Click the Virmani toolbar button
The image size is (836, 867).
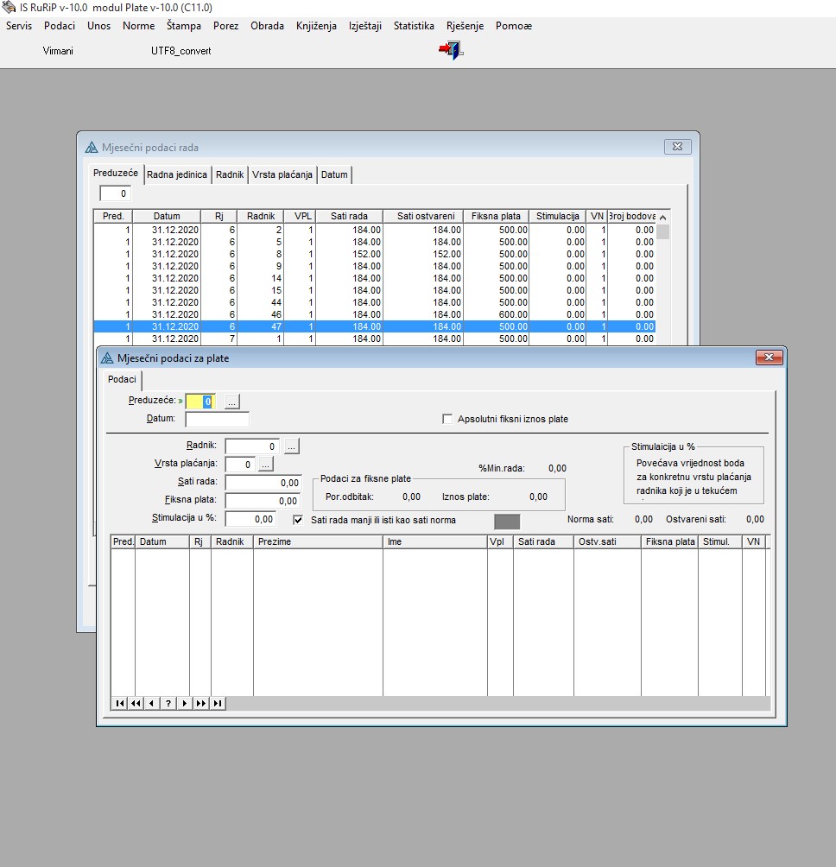(x=58, y=51)
